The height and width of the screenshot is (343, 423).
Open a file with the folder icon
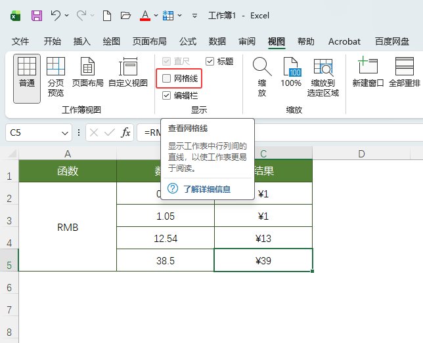(125, 16)
